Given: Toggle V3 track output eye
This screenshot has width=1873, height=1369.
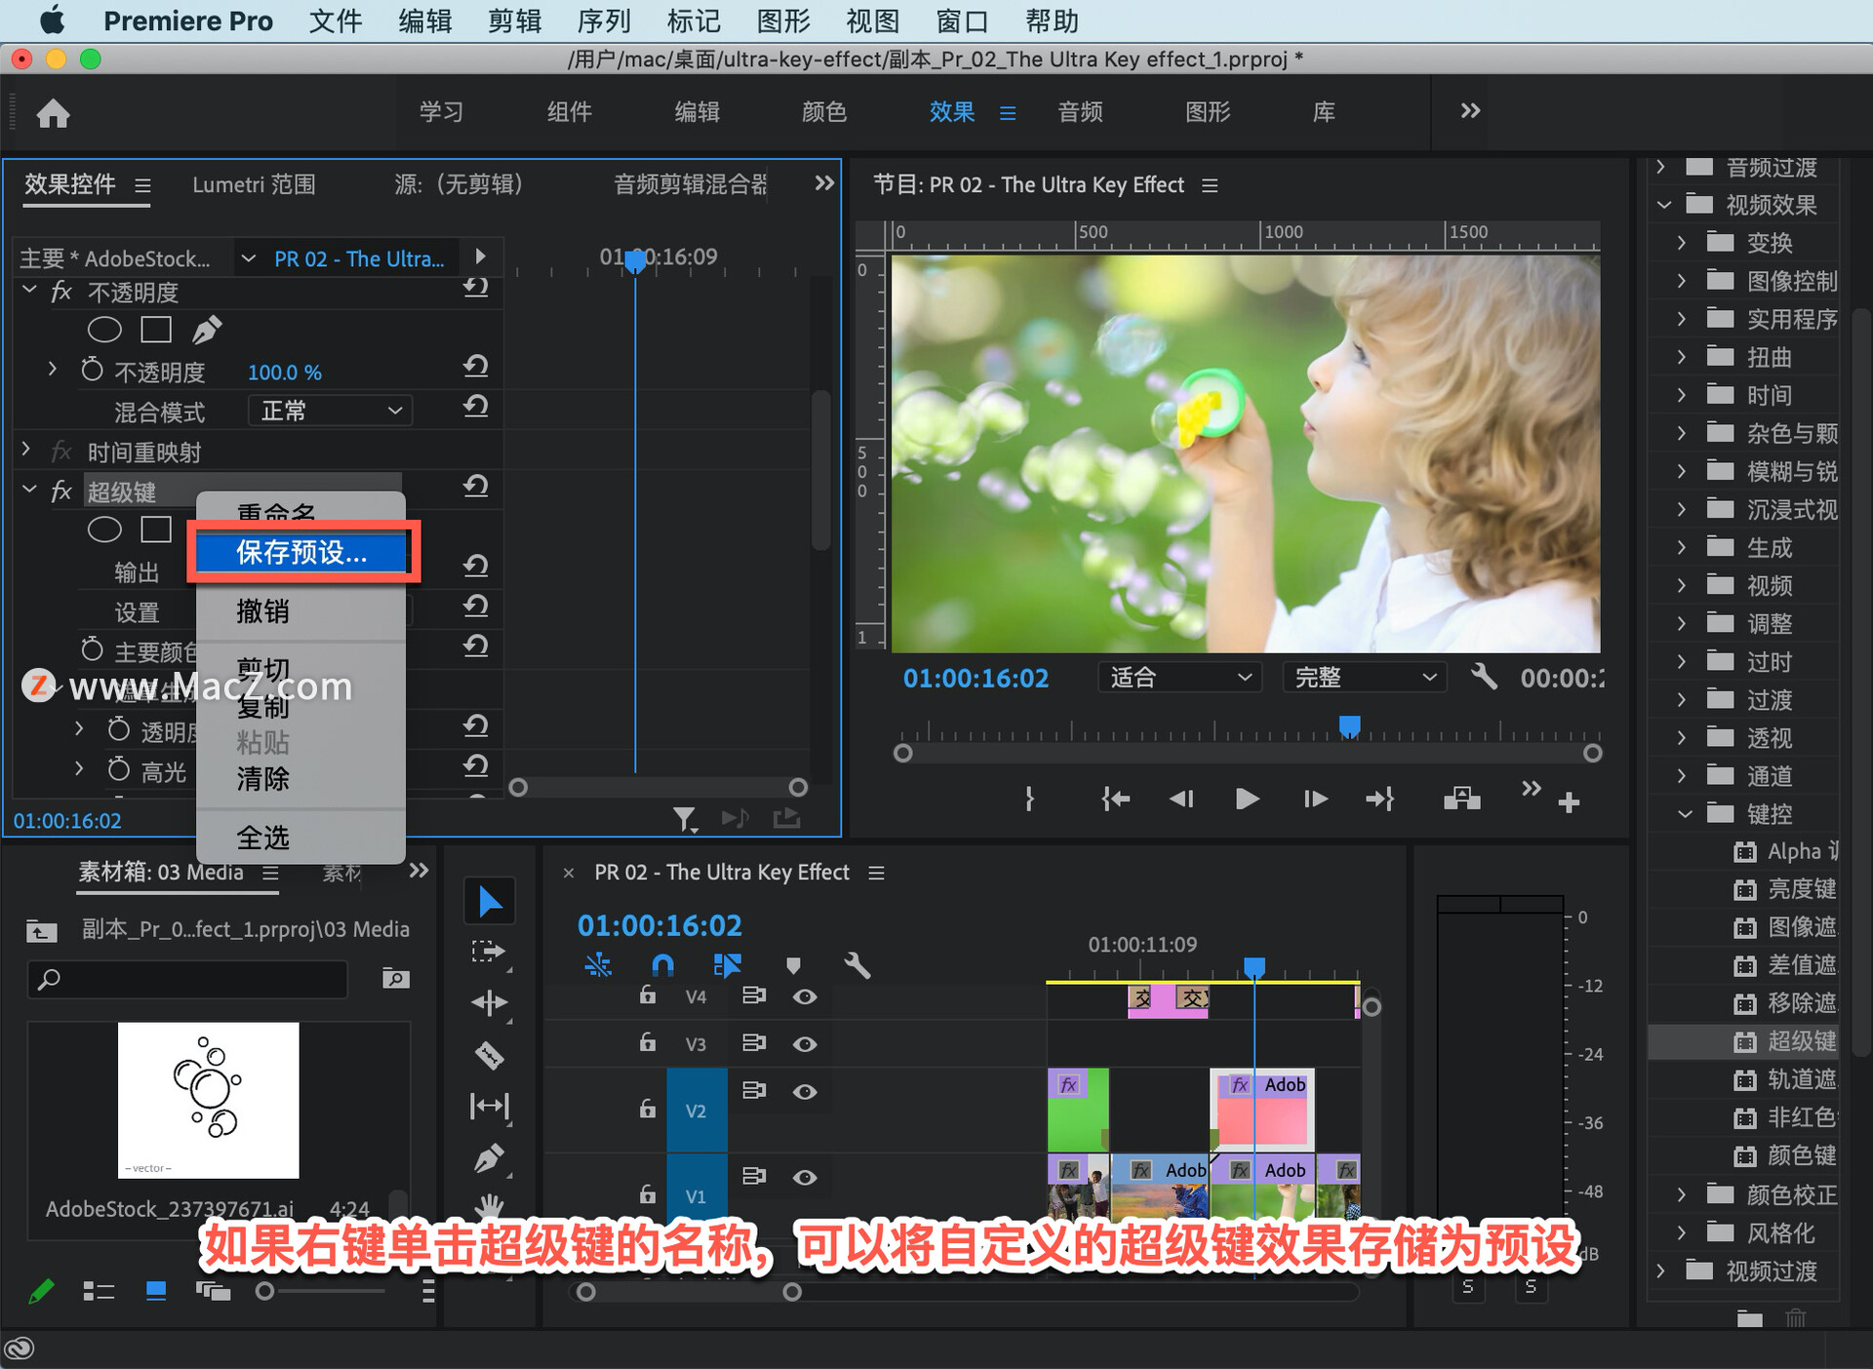Looking at the screenshot, I should 805,1044.
